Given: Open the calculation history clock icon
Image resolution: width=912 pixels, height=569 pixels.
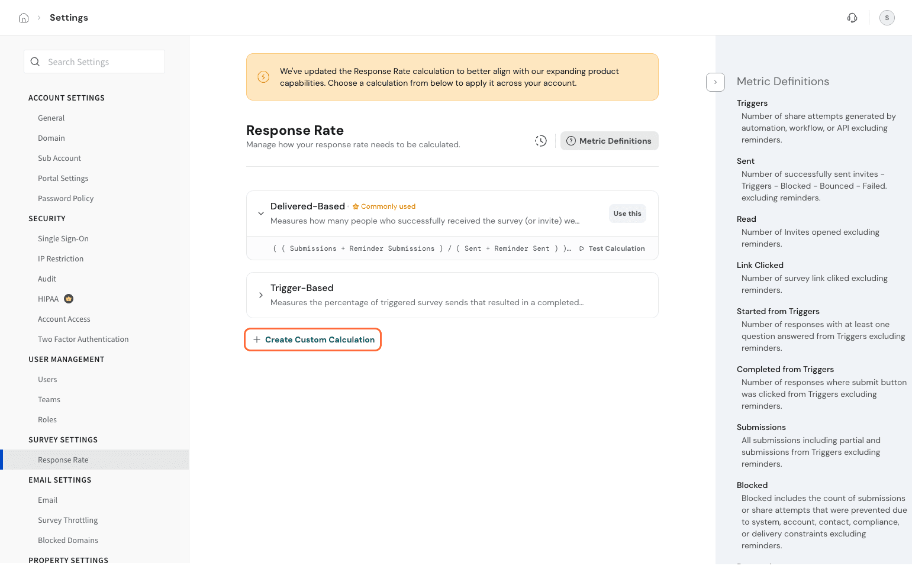Looking at the screenshot, I should tap(541, 141).
